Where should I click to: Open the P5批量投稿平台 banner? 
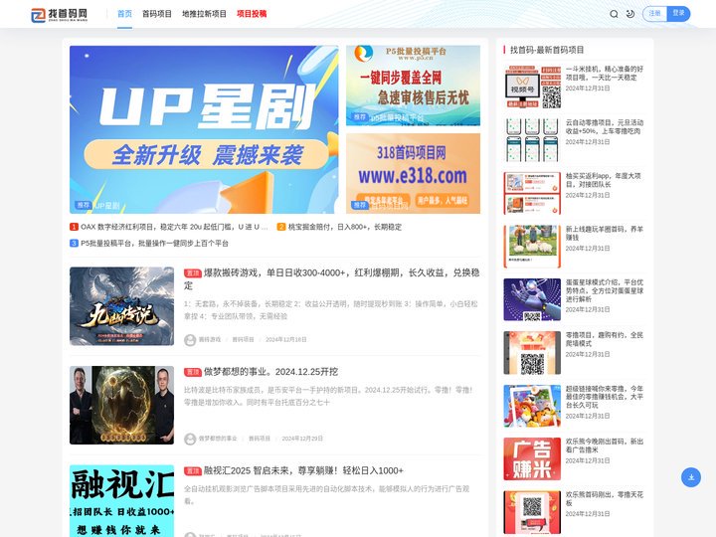pyautogui.click(x=413, y=86)
